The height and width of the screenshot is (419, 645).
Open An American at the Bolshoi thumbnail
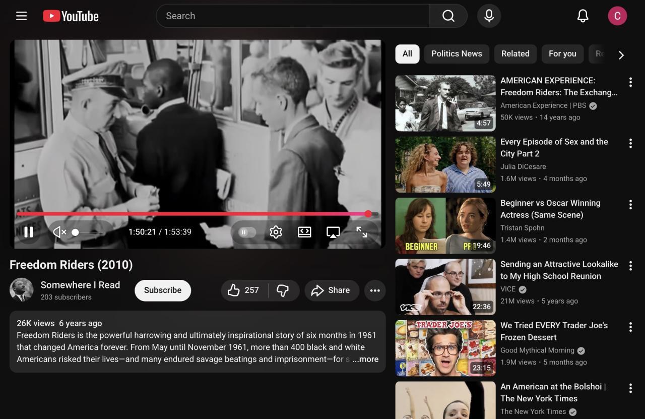(445, 400)
